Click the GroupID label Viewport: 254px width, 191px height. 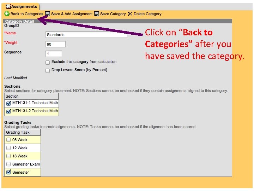click(x=12, y=26)
